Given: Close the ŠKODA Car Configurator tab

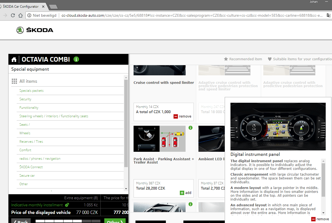Looking at the screenshot, I should [x=43, y=6].
